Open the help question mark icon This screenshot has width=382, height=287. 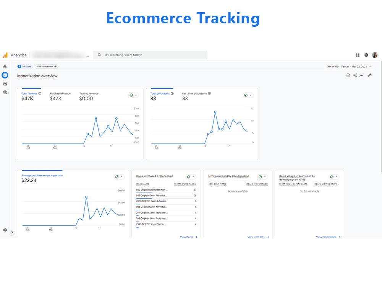click(x=366, y=55)
